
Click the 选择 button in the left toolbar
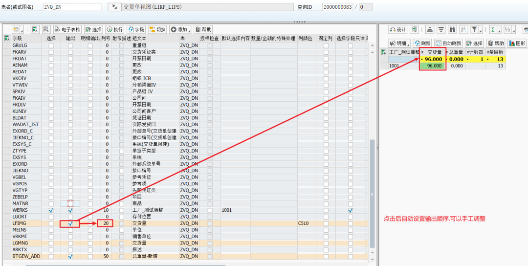[x=93, y=29]
